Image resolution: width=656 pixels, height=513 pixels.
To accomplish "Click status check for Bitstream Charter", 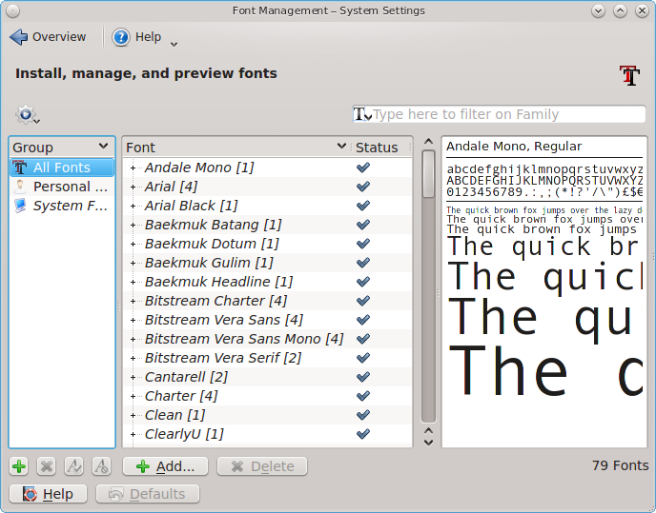I will (x=363, y=301).
